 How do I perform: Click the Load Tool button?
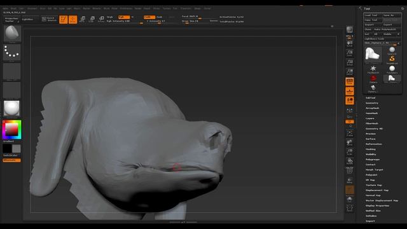373,15
